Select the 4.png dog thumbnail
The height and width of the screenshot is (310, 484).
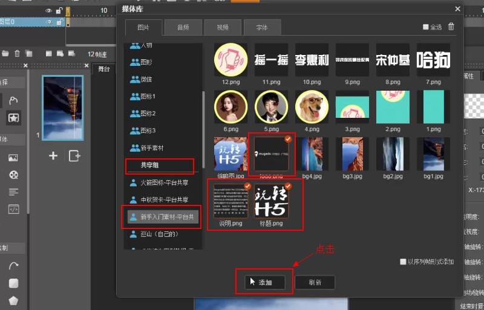pyautogui.click(x=312, y=107)
